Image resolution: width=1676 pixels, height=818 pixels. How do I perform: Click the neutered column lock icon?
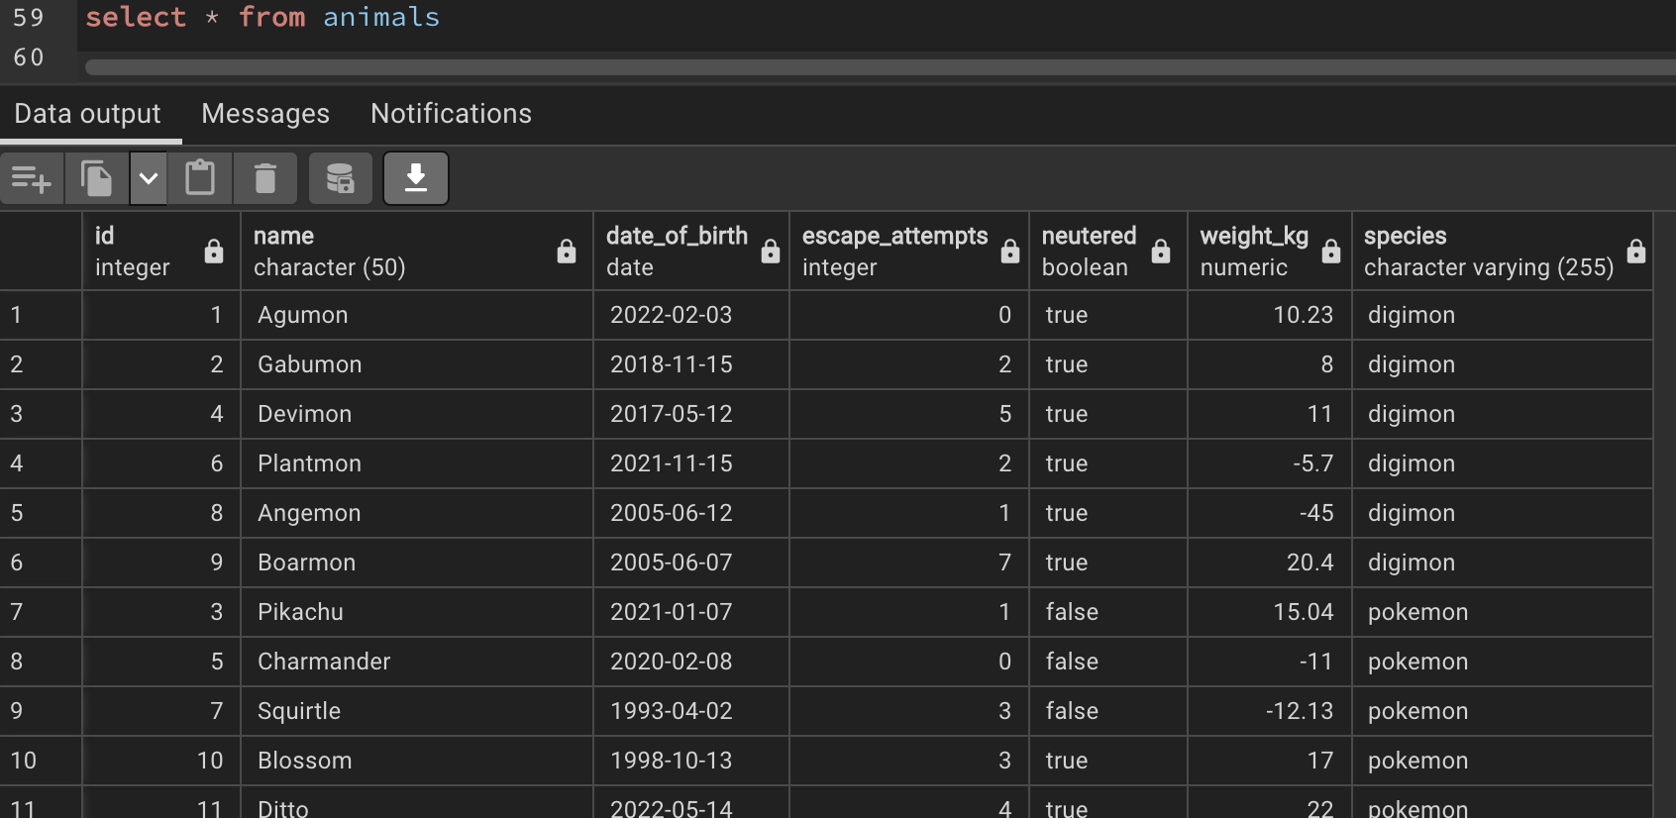pos(1161,252)
